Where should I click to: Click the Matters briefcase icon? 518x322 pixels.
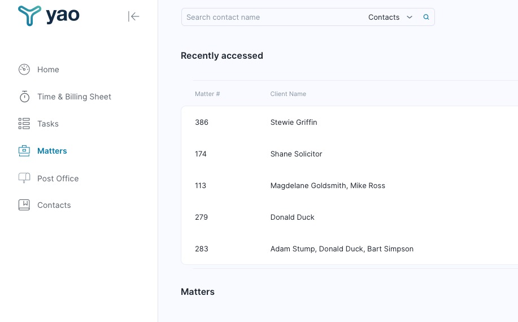point(24,151)
